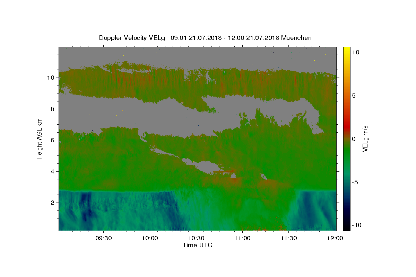Click the colorbar value 0 label
Image resolution: width=416 pixels, height=277 pixels.
[354, 139]
